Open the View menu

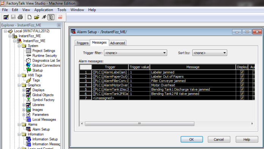click(26, 10)
